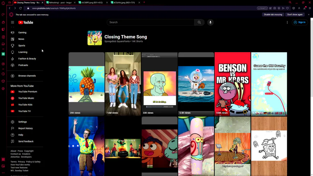Click Send feedback icon
Image resolution: width=313 pixels, height=176 pixels.
click(x=13, y=142)
